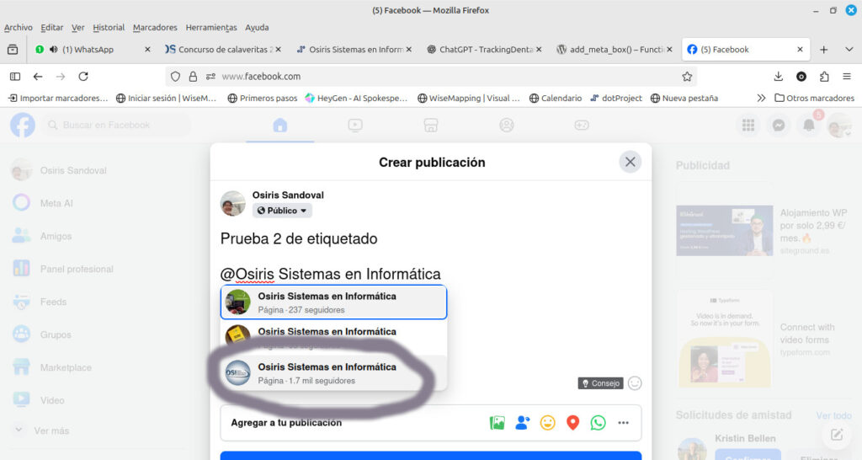Image resolution: width=862 pixels, height=460 pixels.
Task: Click the Consejo tip button
Action: (x=601, y=383)
